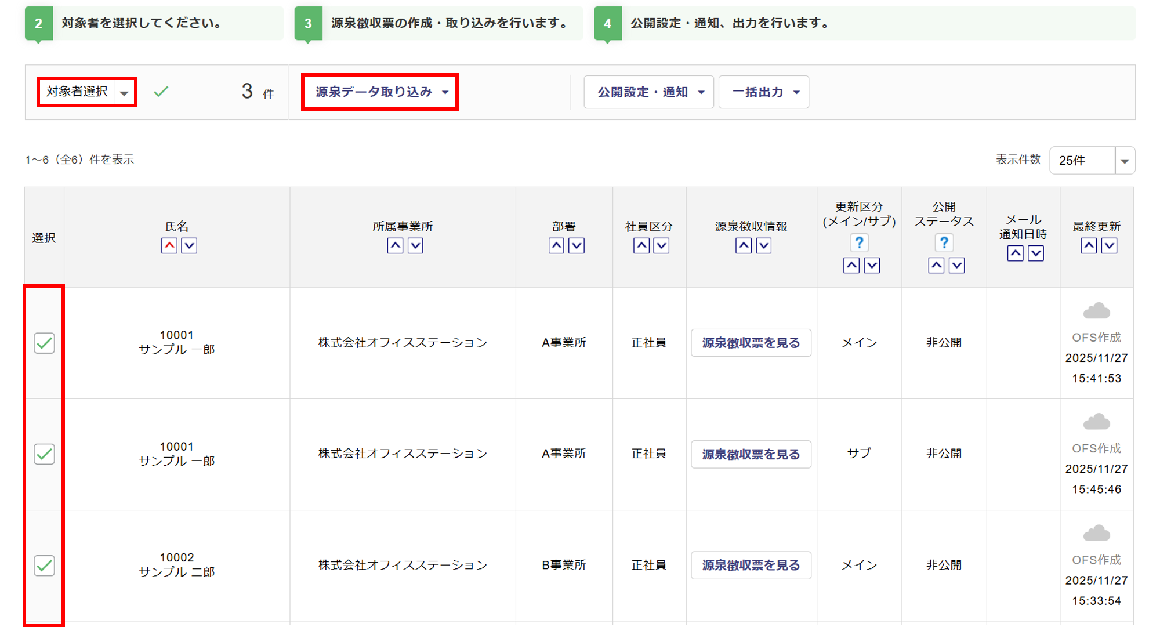Click help icon for 更新区分 column
This screenshot has height=627, width=1160.
tap(859, 242)
